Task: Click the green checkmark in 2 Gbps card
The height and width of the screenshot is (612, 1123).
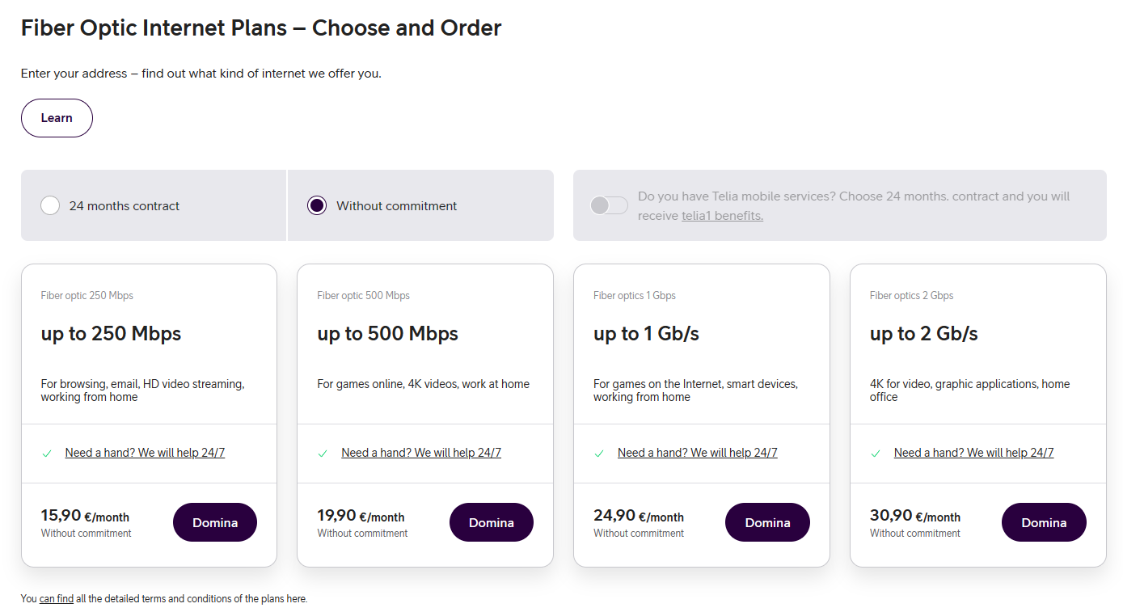Action: [876, 454]
